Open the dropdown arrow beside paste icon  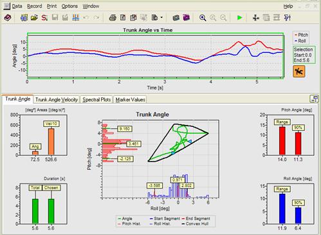(161, 17)
